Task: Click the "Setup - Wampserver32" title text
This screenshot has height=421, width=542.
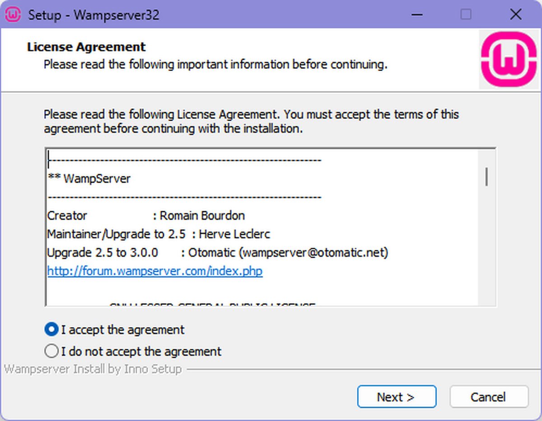Action: point(94,15)
